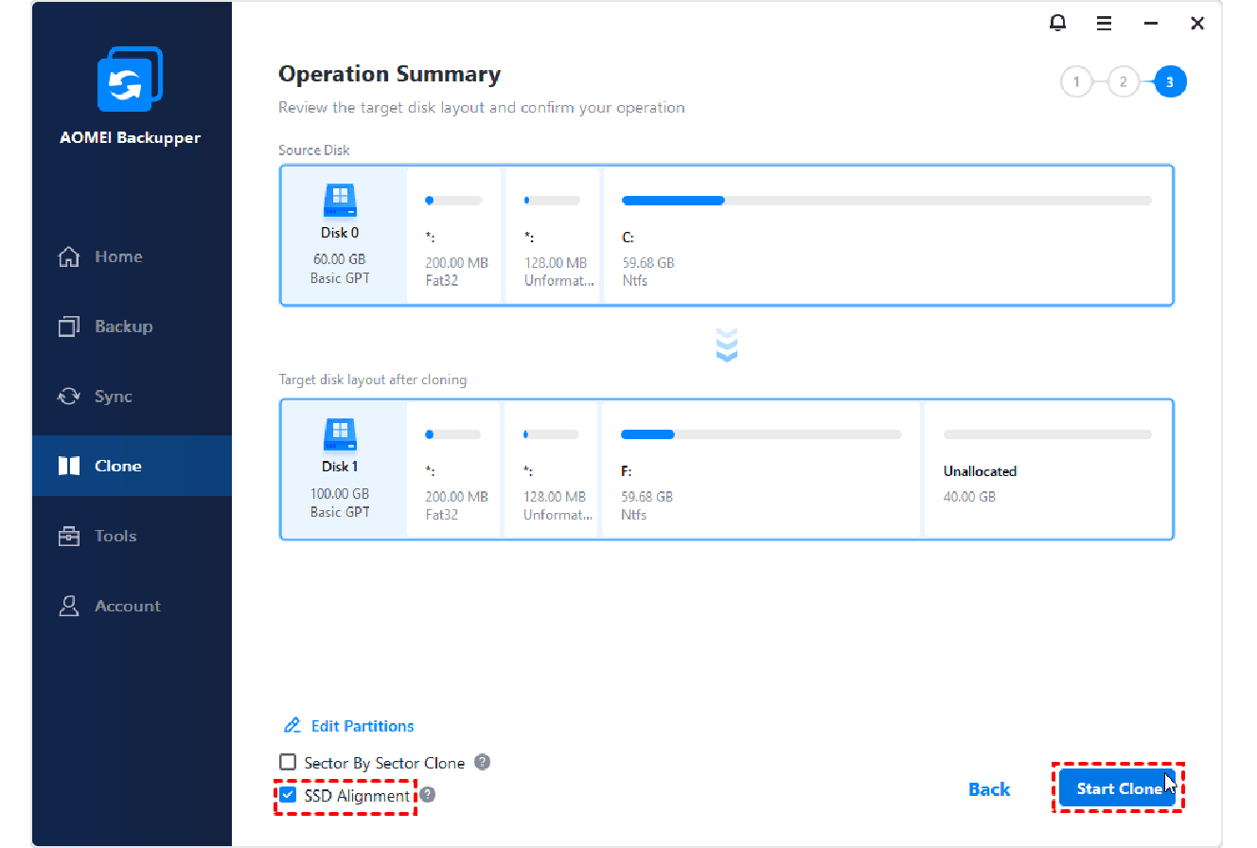Click the target disk F: drive label
This screenshot has width=1257, height=848.
coord(627,470)
